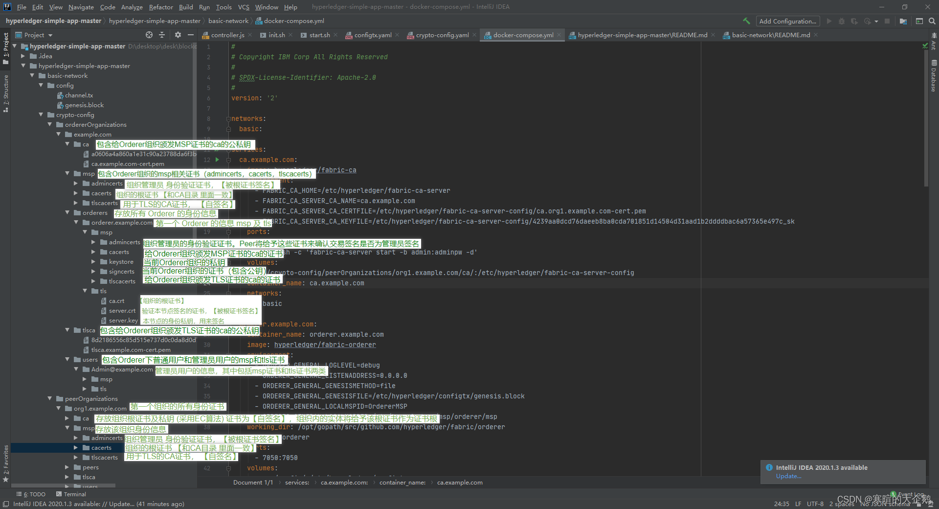The height and width of the screenshot is (509, 939).
Task: Hide the Project panel with minus icon
Action: click(191, 35)
